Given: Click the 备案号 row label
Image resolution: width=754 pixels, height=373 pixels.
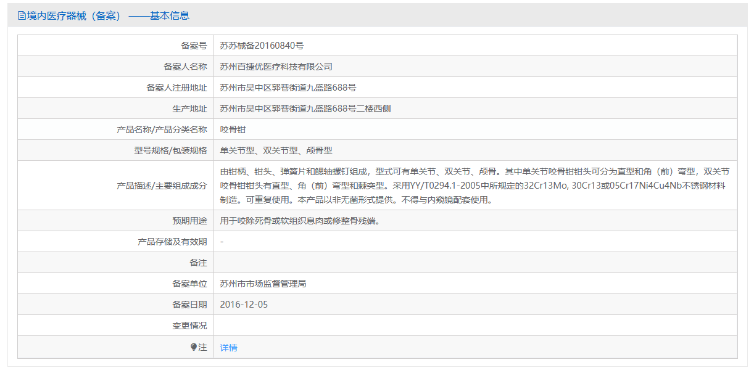Looking at the screenshot, I should pyautogui.click(x=194, y=46).
